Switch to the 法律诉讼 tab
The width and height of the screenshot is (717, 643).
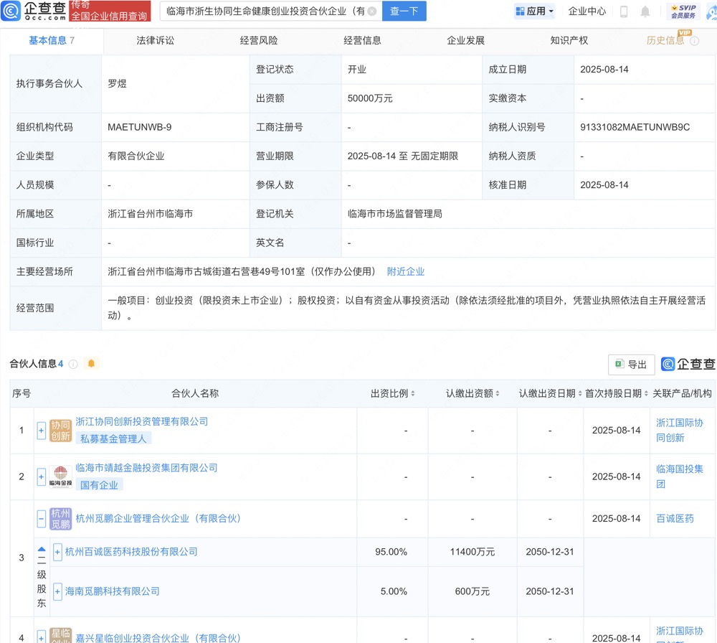tap(155, 41)
